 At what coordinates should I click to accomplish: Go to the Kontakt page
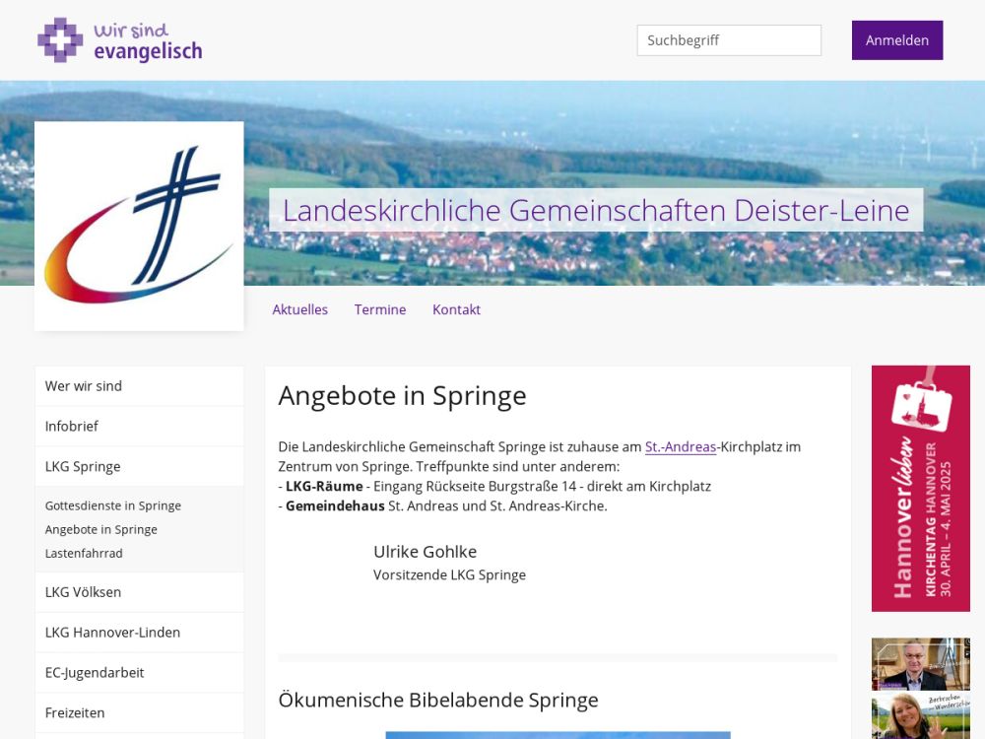coord(456,309)
